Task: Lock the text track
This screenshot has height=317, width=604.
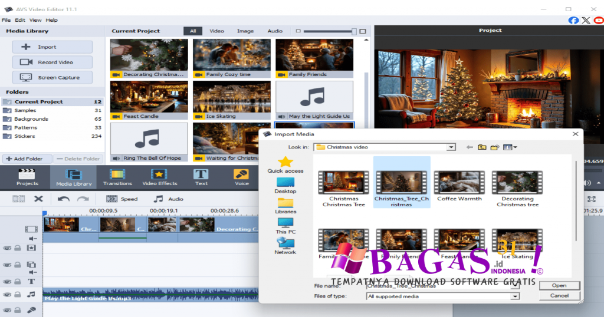Action: pyautogui.click(x=18, y=282)
